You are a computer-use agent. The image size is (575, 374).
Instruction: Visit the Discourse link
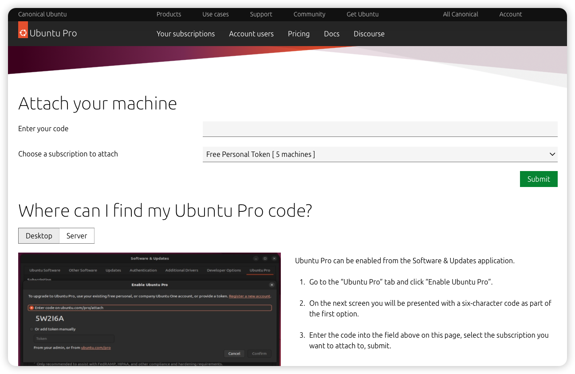coord(369,34)
